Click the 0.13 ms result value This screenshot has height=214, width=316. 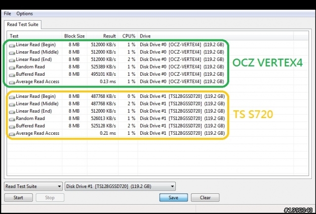[108, 82]
